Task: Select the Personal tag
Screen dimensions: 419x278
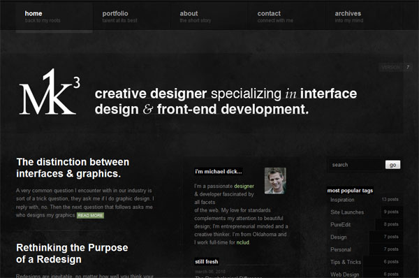Action: tap(341, 249)
